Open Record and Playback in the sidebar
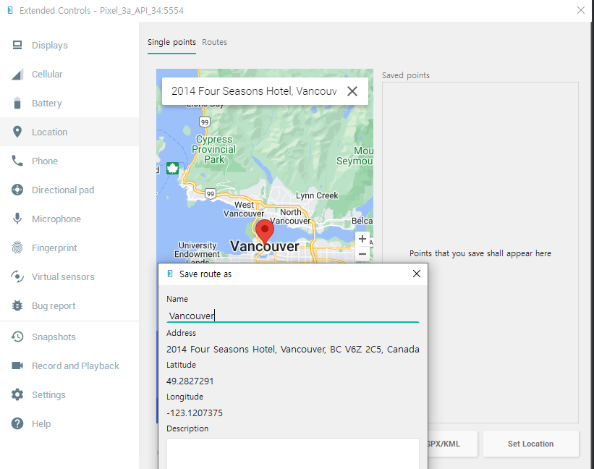594x469 pixels. tap(69, 366)
